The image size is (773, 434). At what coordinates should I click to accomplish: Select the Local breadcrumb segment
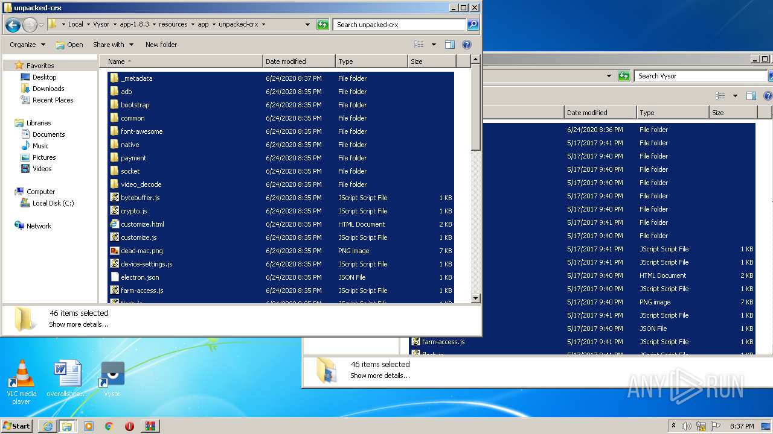[x=75, y=25]
